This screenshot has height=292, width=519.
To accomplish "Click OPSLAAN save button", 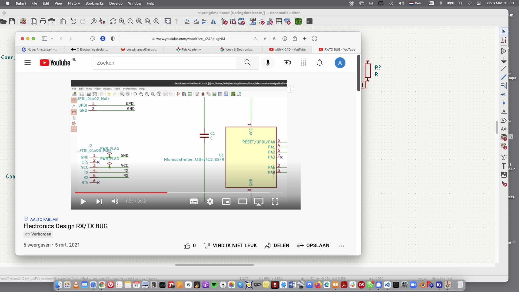I will point(313,245).
